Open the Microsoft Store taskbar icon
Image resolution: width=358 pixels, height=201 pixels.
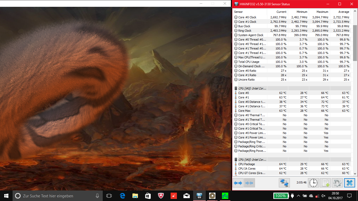[x=148, y=196]
